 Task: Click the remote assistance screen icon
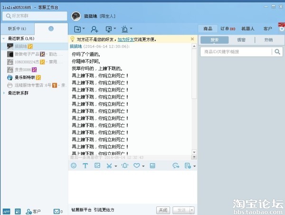click(109, 29)
